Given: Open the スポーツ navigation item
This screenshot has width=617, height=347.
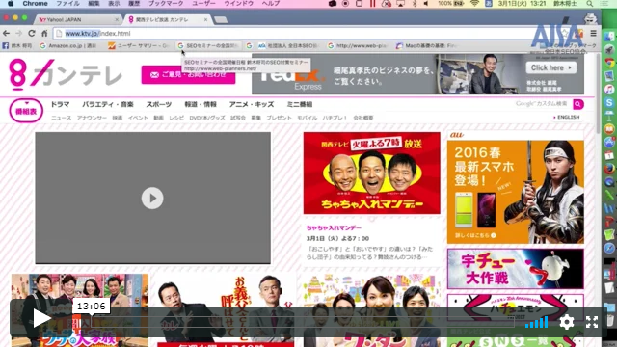Looking at the screenshot, I should [x=159, y=104].
